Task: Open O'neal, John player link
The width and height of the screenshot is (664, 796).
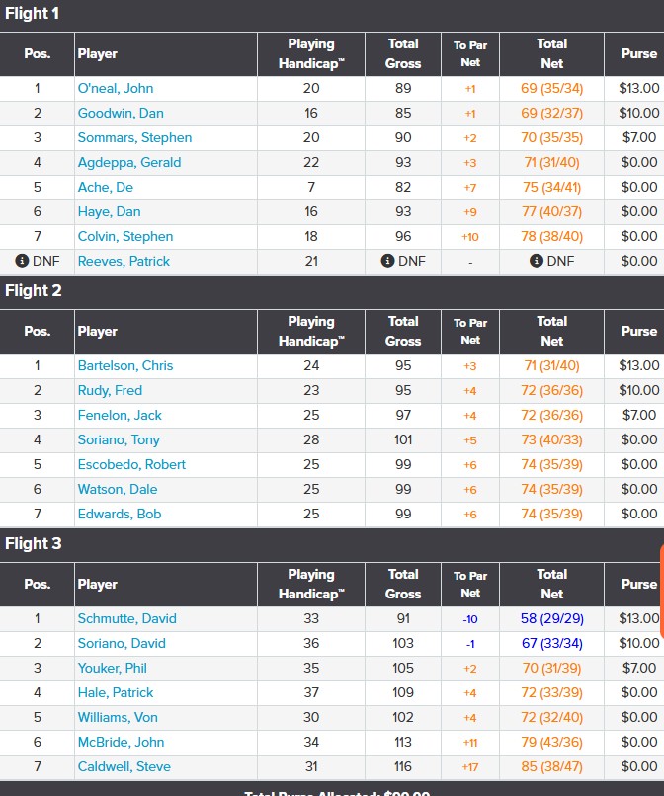Action: (x=116, y=88)
